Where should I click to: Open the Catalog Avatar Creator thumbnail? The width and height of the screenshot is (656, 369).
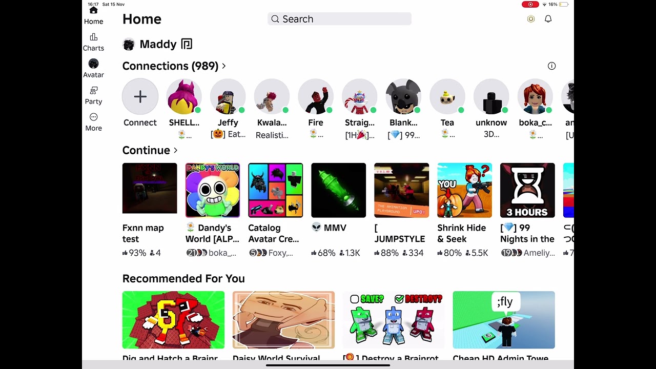tap(276, 190)
